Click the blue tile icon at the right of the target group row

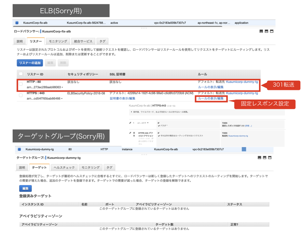point(244,149)
